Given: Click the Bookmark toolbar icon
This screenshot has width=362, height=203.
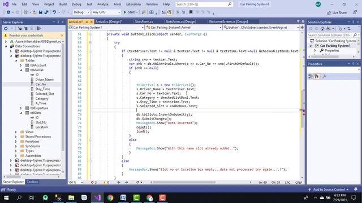Looking at the screenshot, I should (x=191, y=12).
